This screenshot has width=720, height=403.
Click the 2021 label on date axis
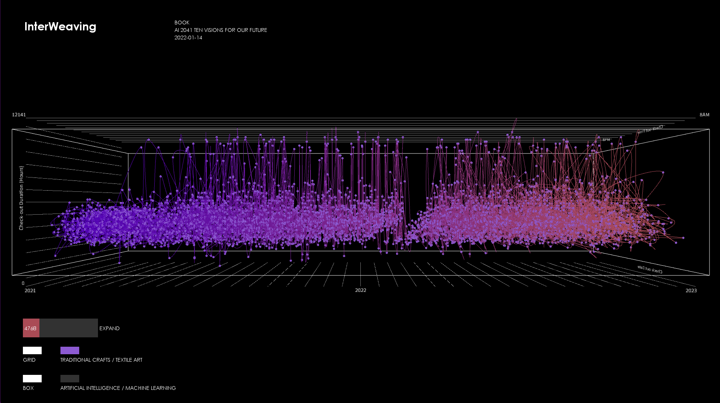(30, 290)
